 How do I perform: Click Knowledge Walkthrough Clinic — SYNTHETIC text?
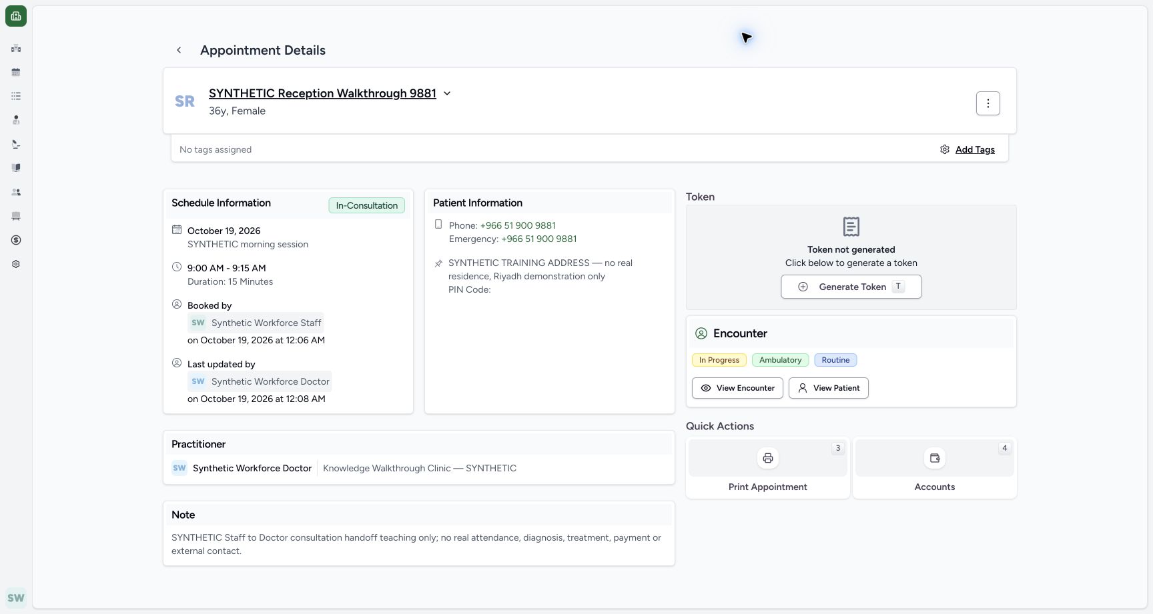tap(420, 468)
